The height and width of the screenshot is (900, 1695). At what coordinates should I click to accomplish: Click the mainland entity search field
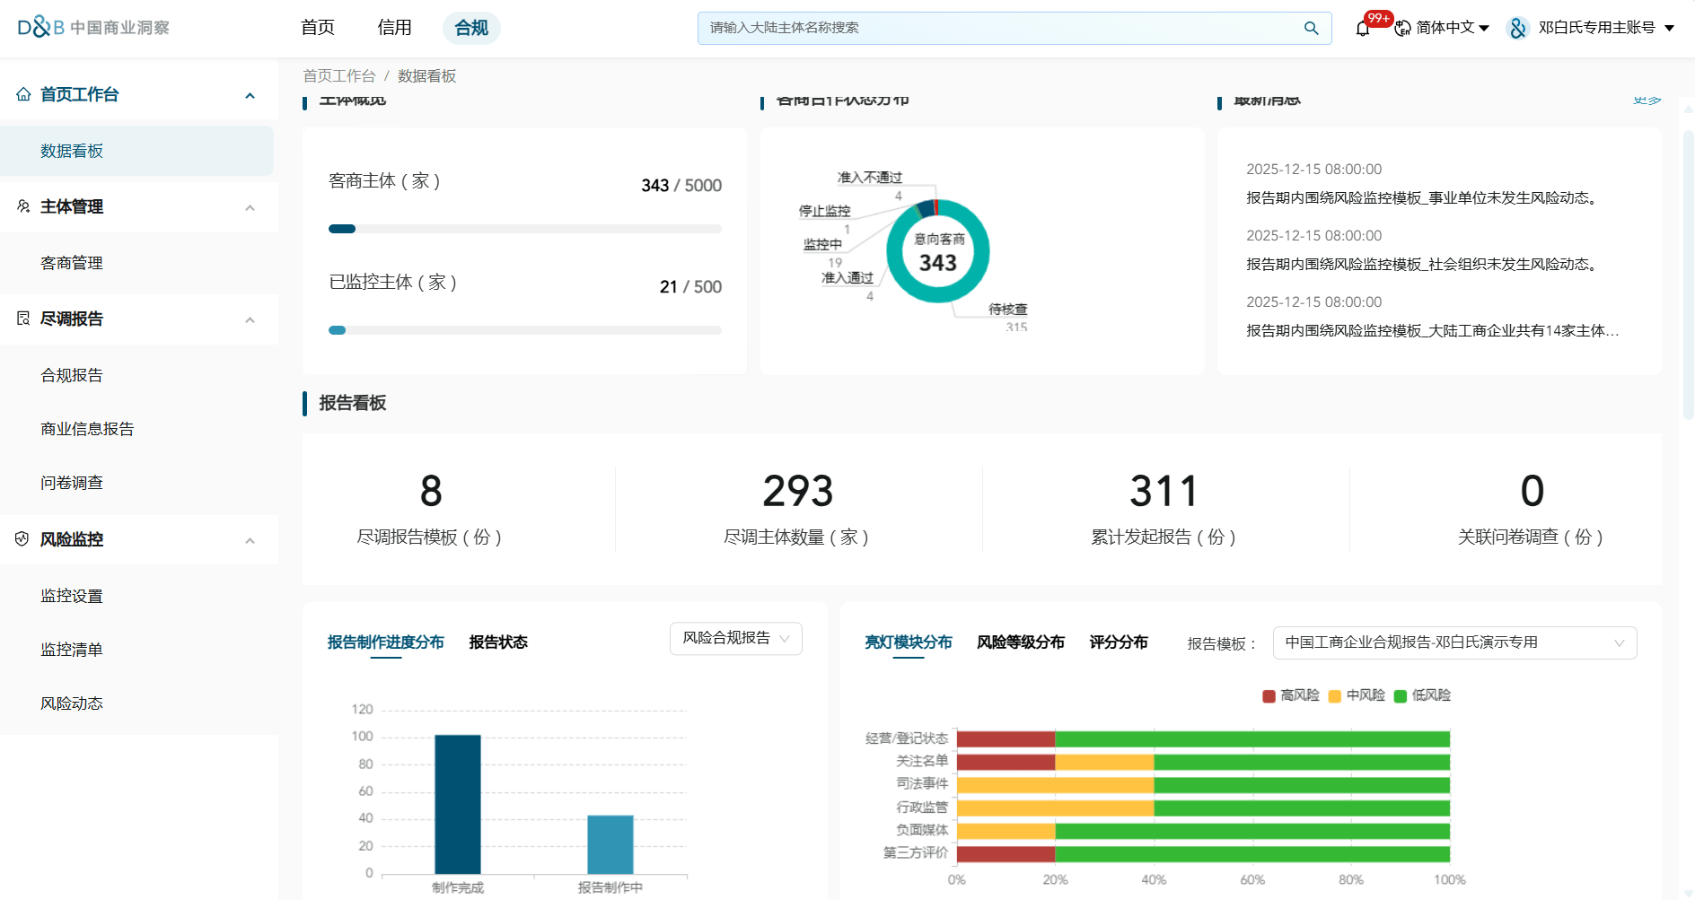click(997, 29)
